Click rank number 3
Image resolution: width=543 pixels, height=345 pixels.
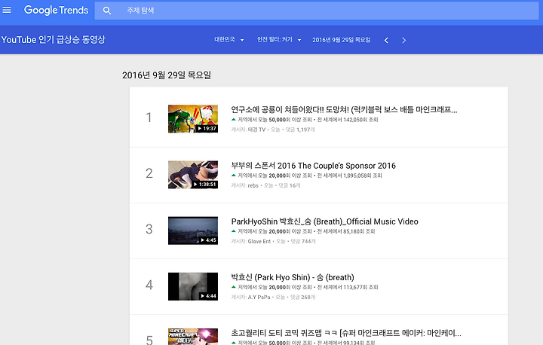coord(149,229)
